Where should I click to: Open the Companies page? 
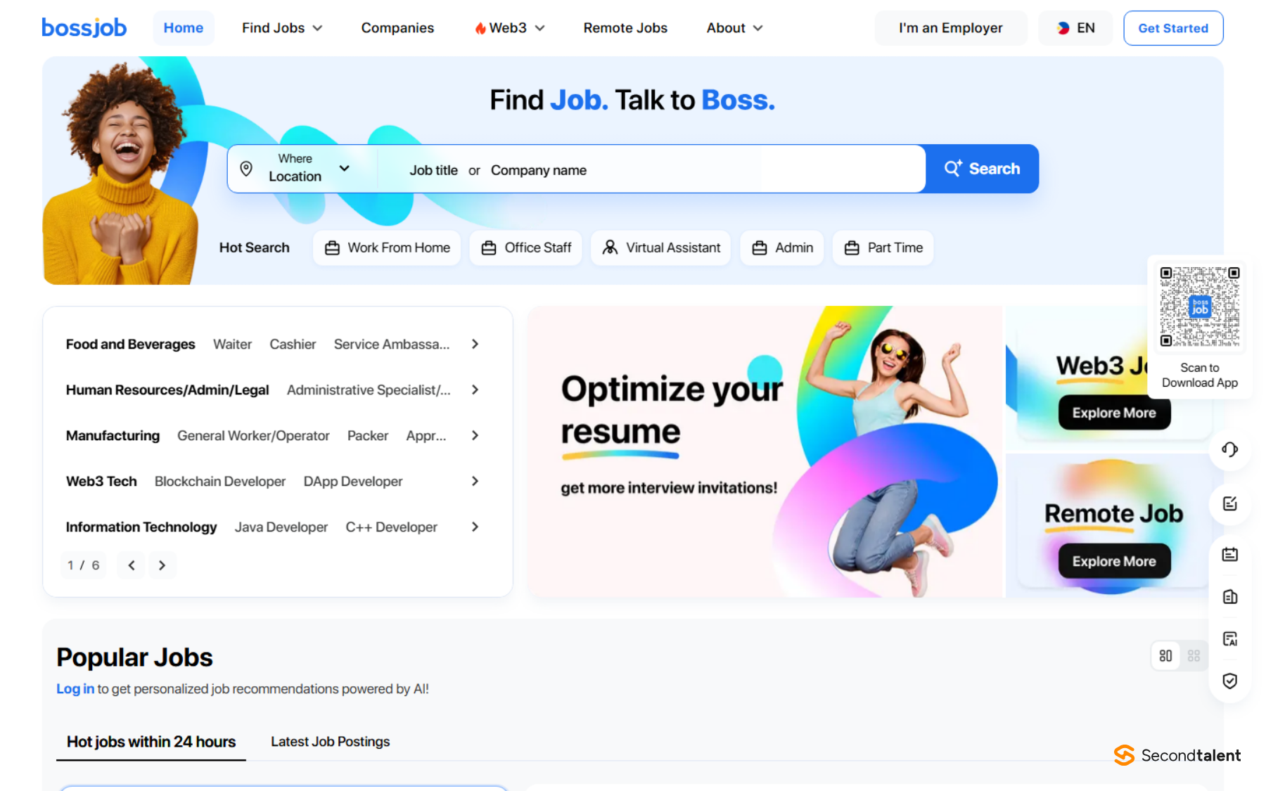[x=397, y=28]
